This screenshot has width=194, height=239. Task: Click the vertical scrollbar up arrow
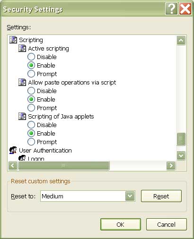coord(181,41)
